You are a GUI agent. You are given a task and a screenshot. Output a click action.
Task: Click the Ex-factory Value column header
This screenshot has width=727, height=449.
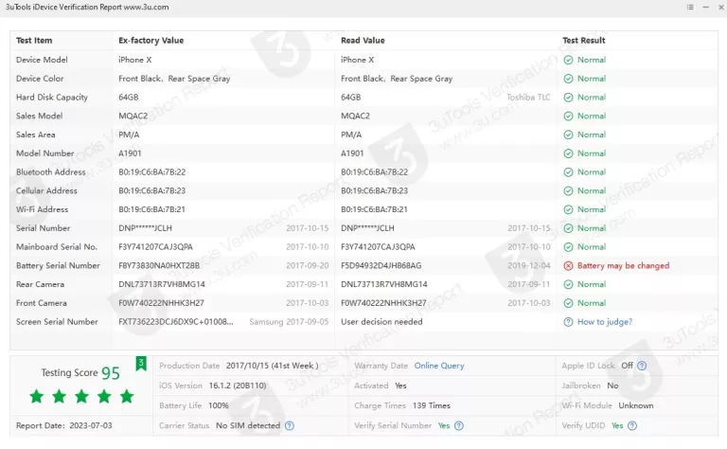coord(151,41)
